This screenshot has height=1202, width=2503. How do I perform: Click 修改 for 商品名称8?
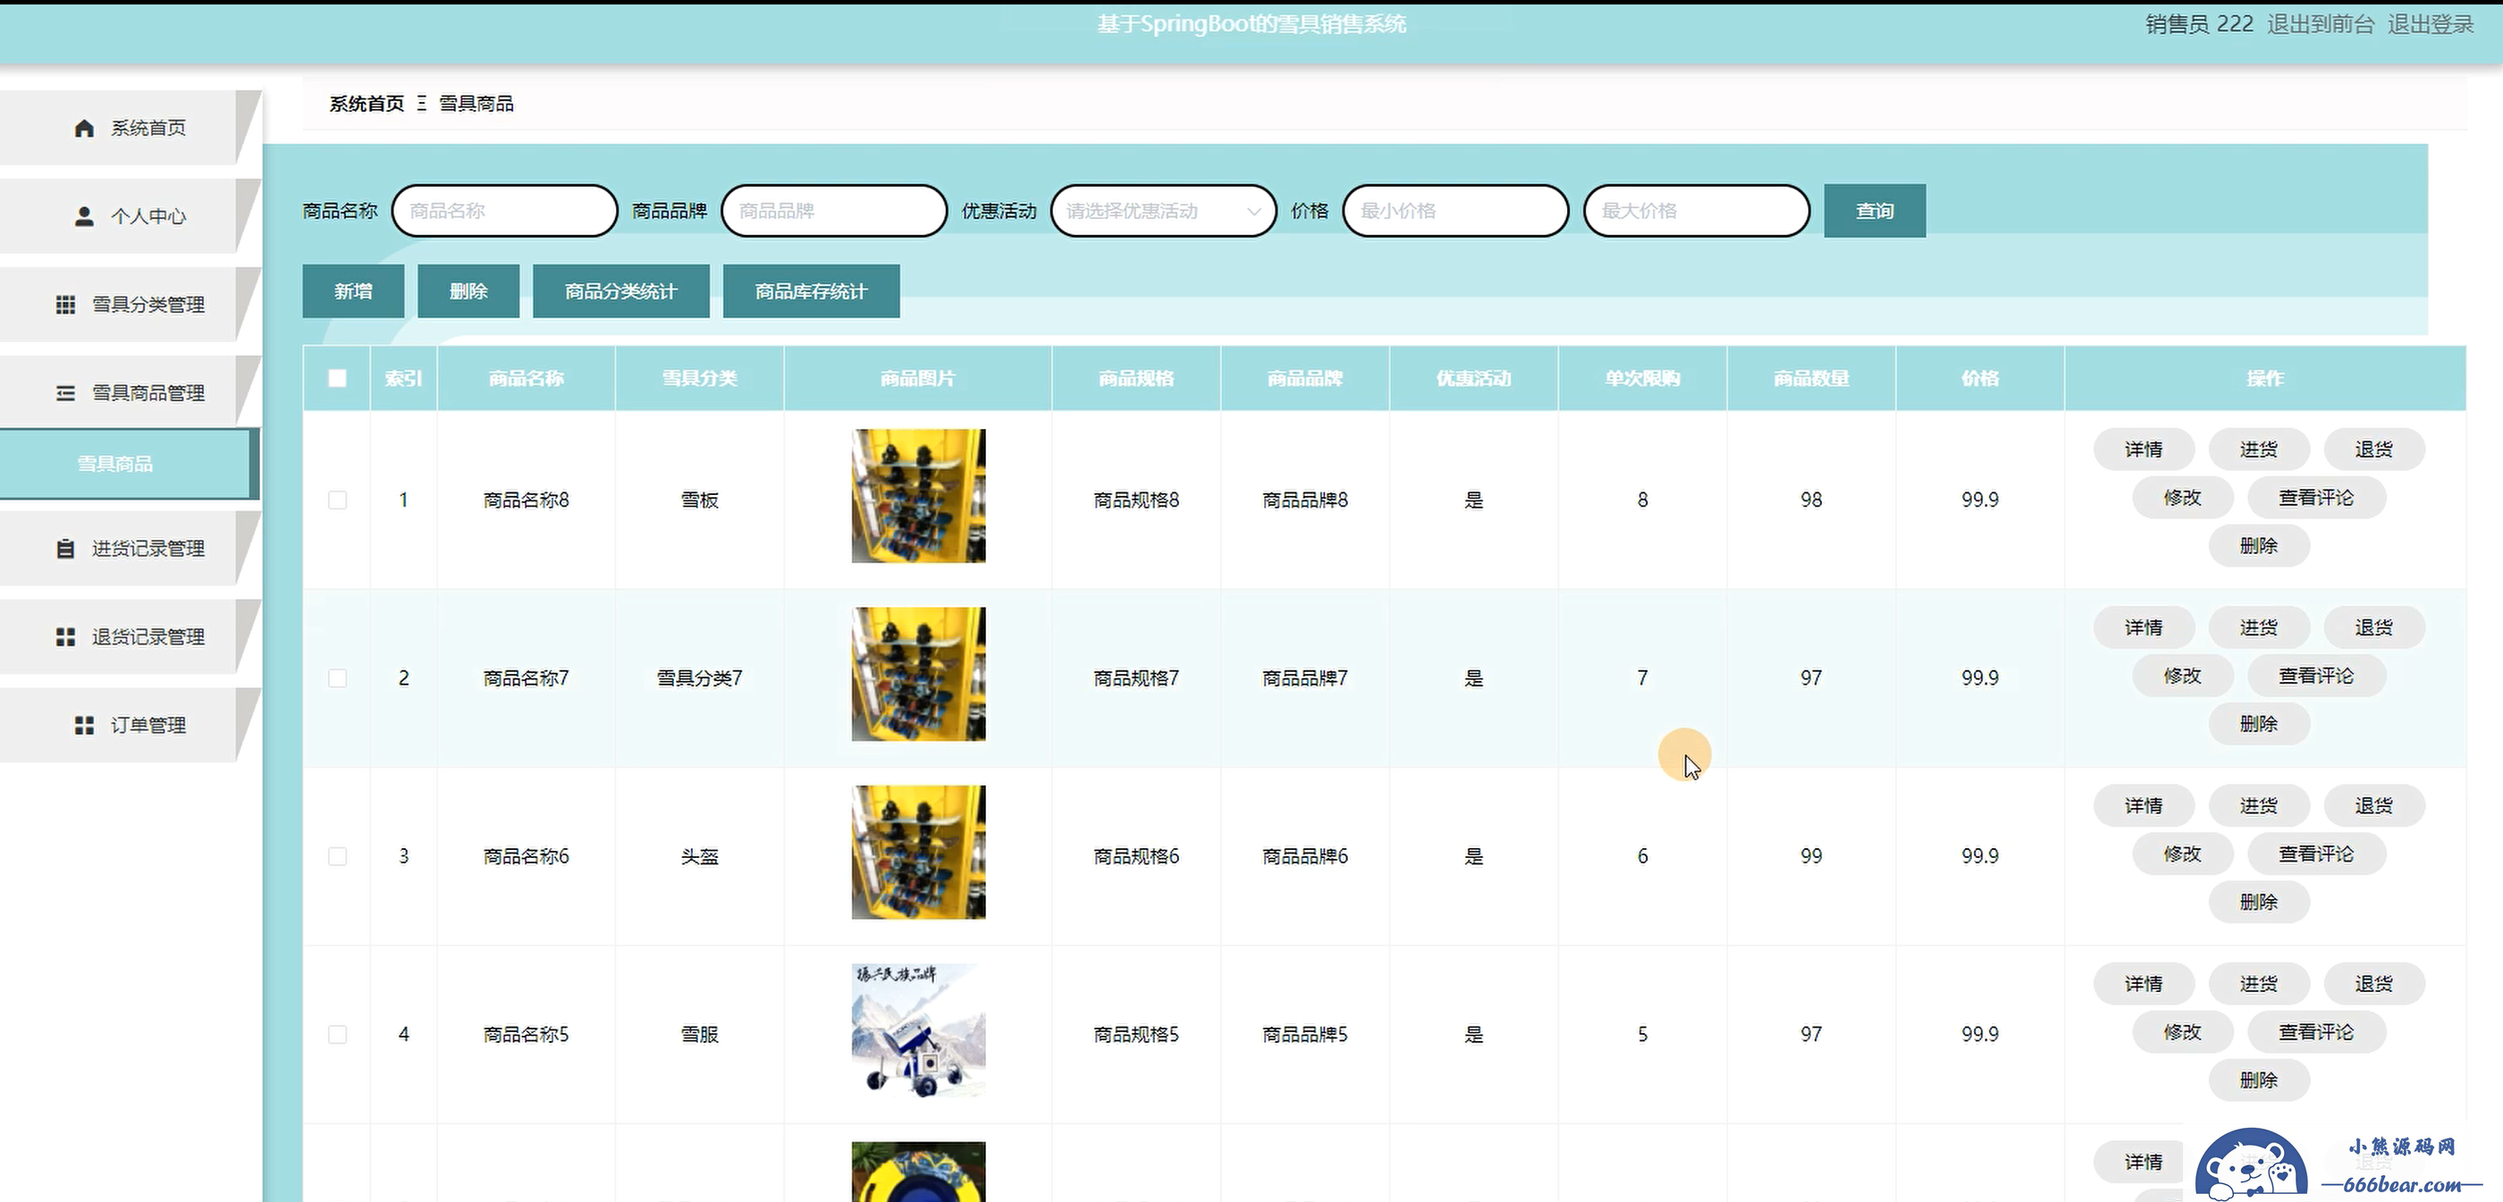point(2182,498)
